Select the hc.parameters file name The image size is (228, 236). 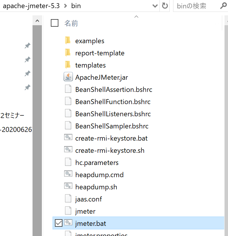coord(97,163)
